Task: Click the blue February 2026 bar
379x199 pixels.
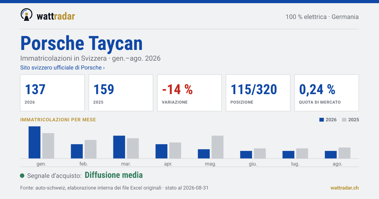Action: coord(77,151)
